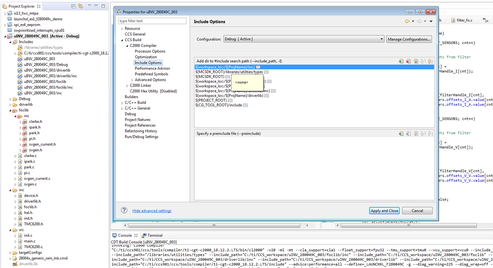The image size is (493, 268).
Task: Edit the selected include path entry
Action: point(416,61)
